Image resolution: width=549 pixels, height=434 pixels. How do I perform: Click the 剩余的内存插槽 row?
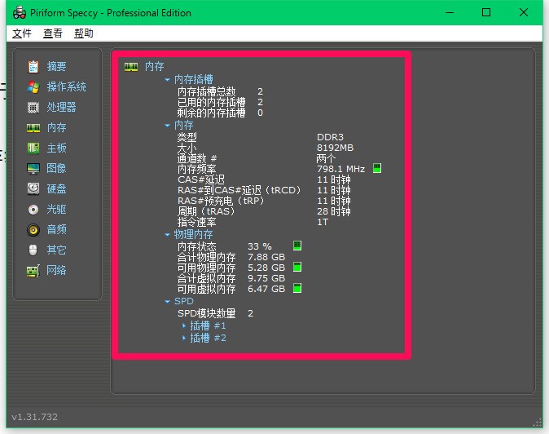[x=220, y=113]
